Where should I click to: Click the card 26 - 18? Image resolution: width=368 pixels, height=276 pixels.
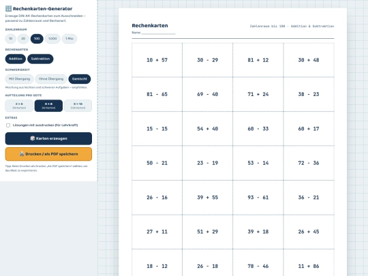[x=207, y=262]
